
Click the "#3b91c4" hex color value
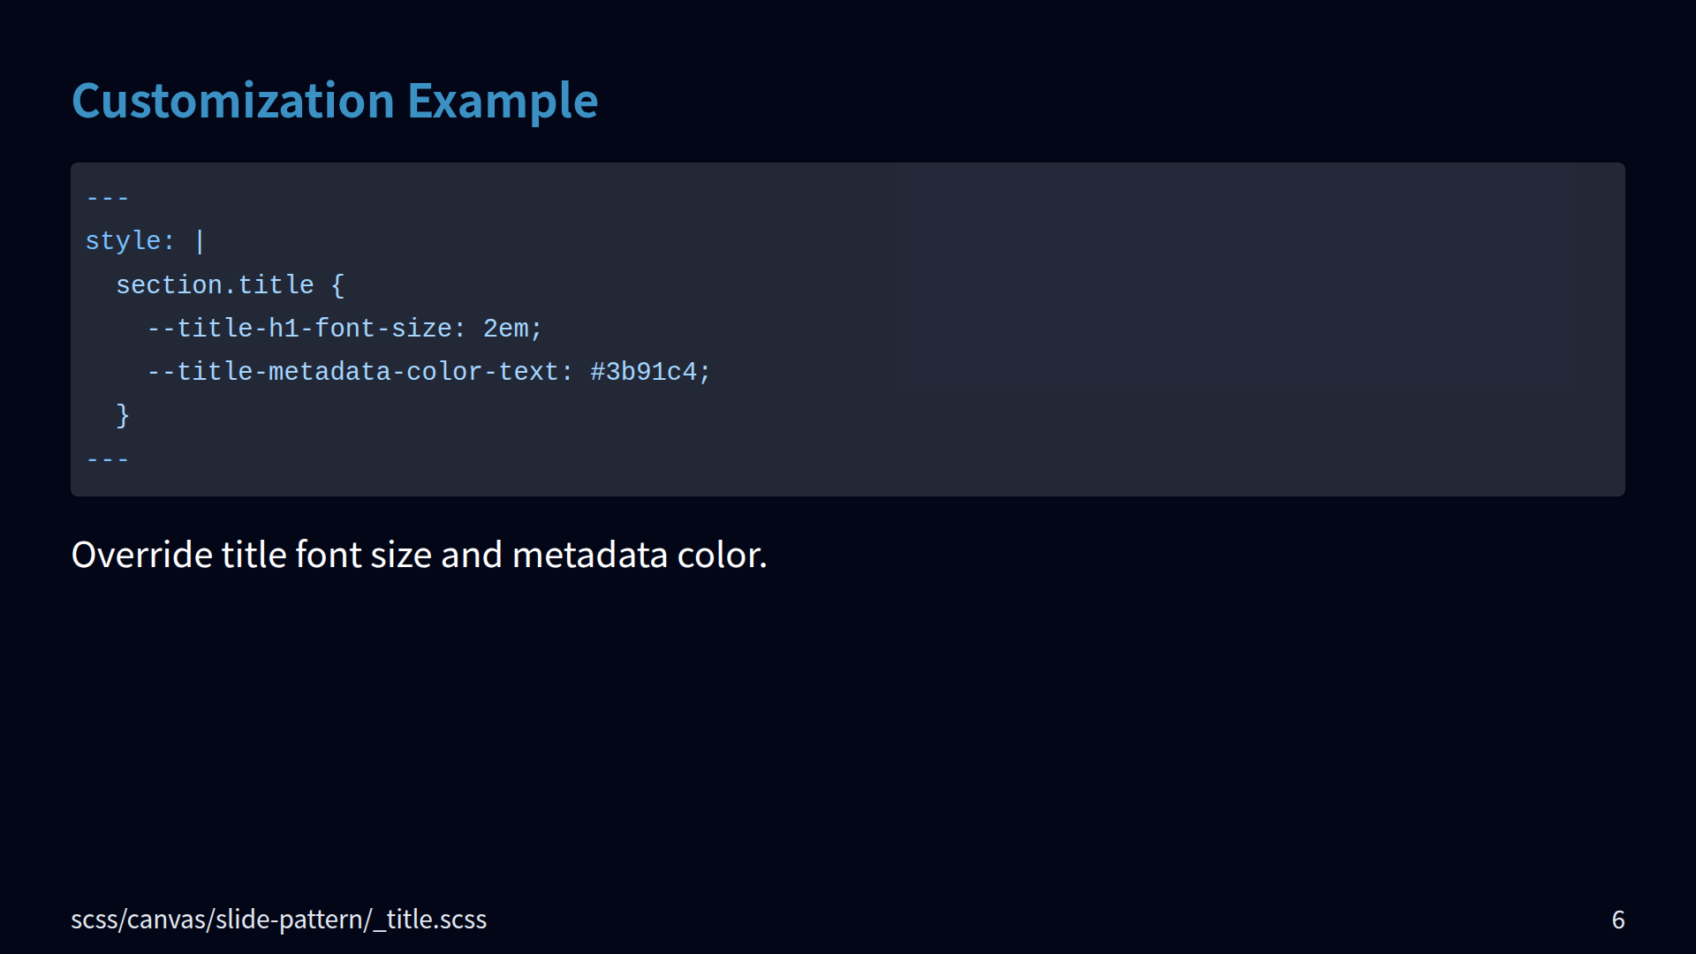pos(643,372)
